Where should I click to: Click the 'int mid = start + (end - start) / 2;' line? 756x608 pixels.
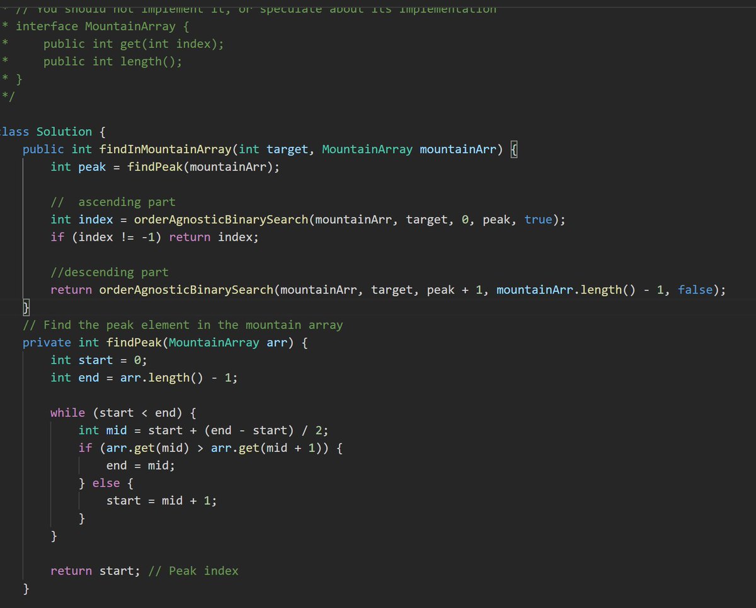pyautogui.click(x=203, y=431)
